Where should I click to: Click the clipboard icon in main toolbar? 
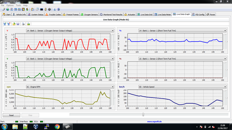tap(32, 9)
